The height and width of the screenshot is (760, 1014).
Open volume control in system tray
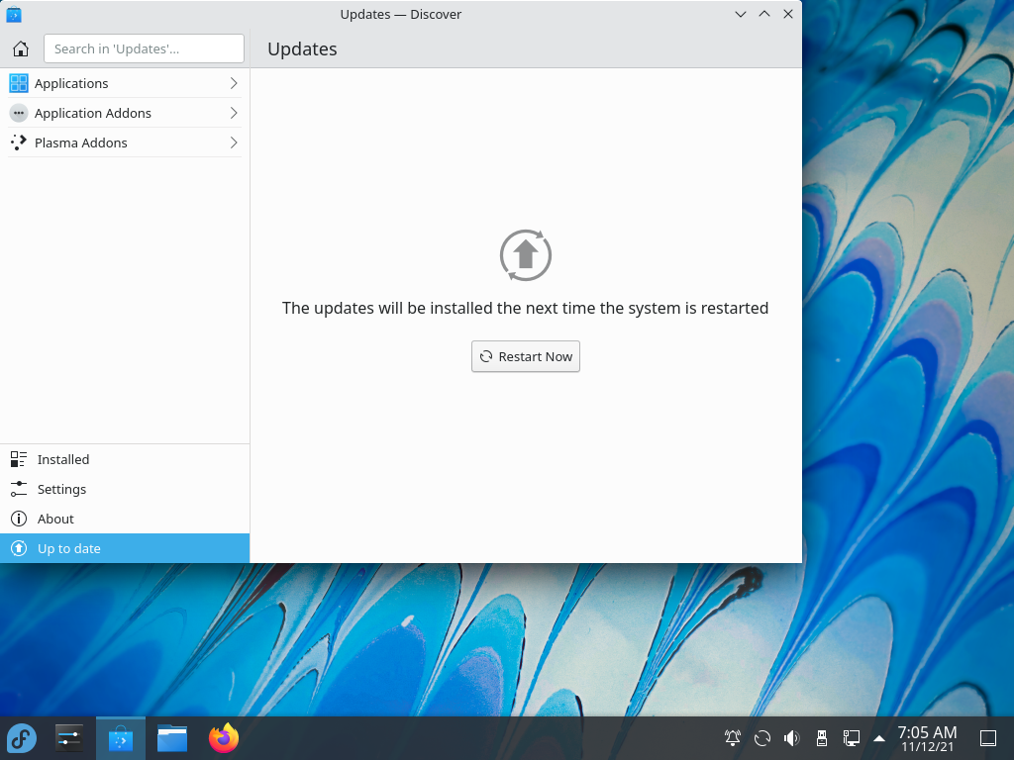(x=791, y=738)
